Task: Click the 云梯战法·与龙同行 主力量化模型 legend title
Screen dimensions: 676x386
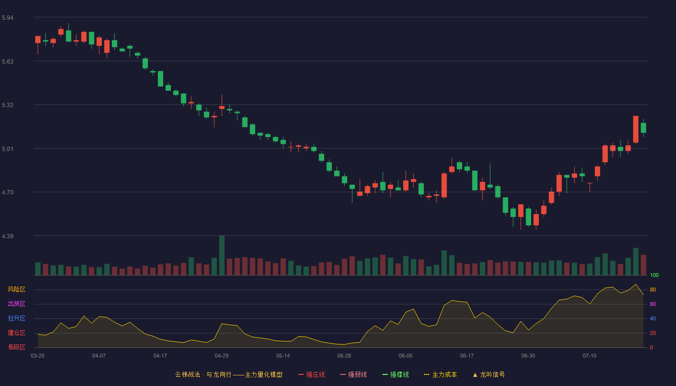Action: pos(228,374)
